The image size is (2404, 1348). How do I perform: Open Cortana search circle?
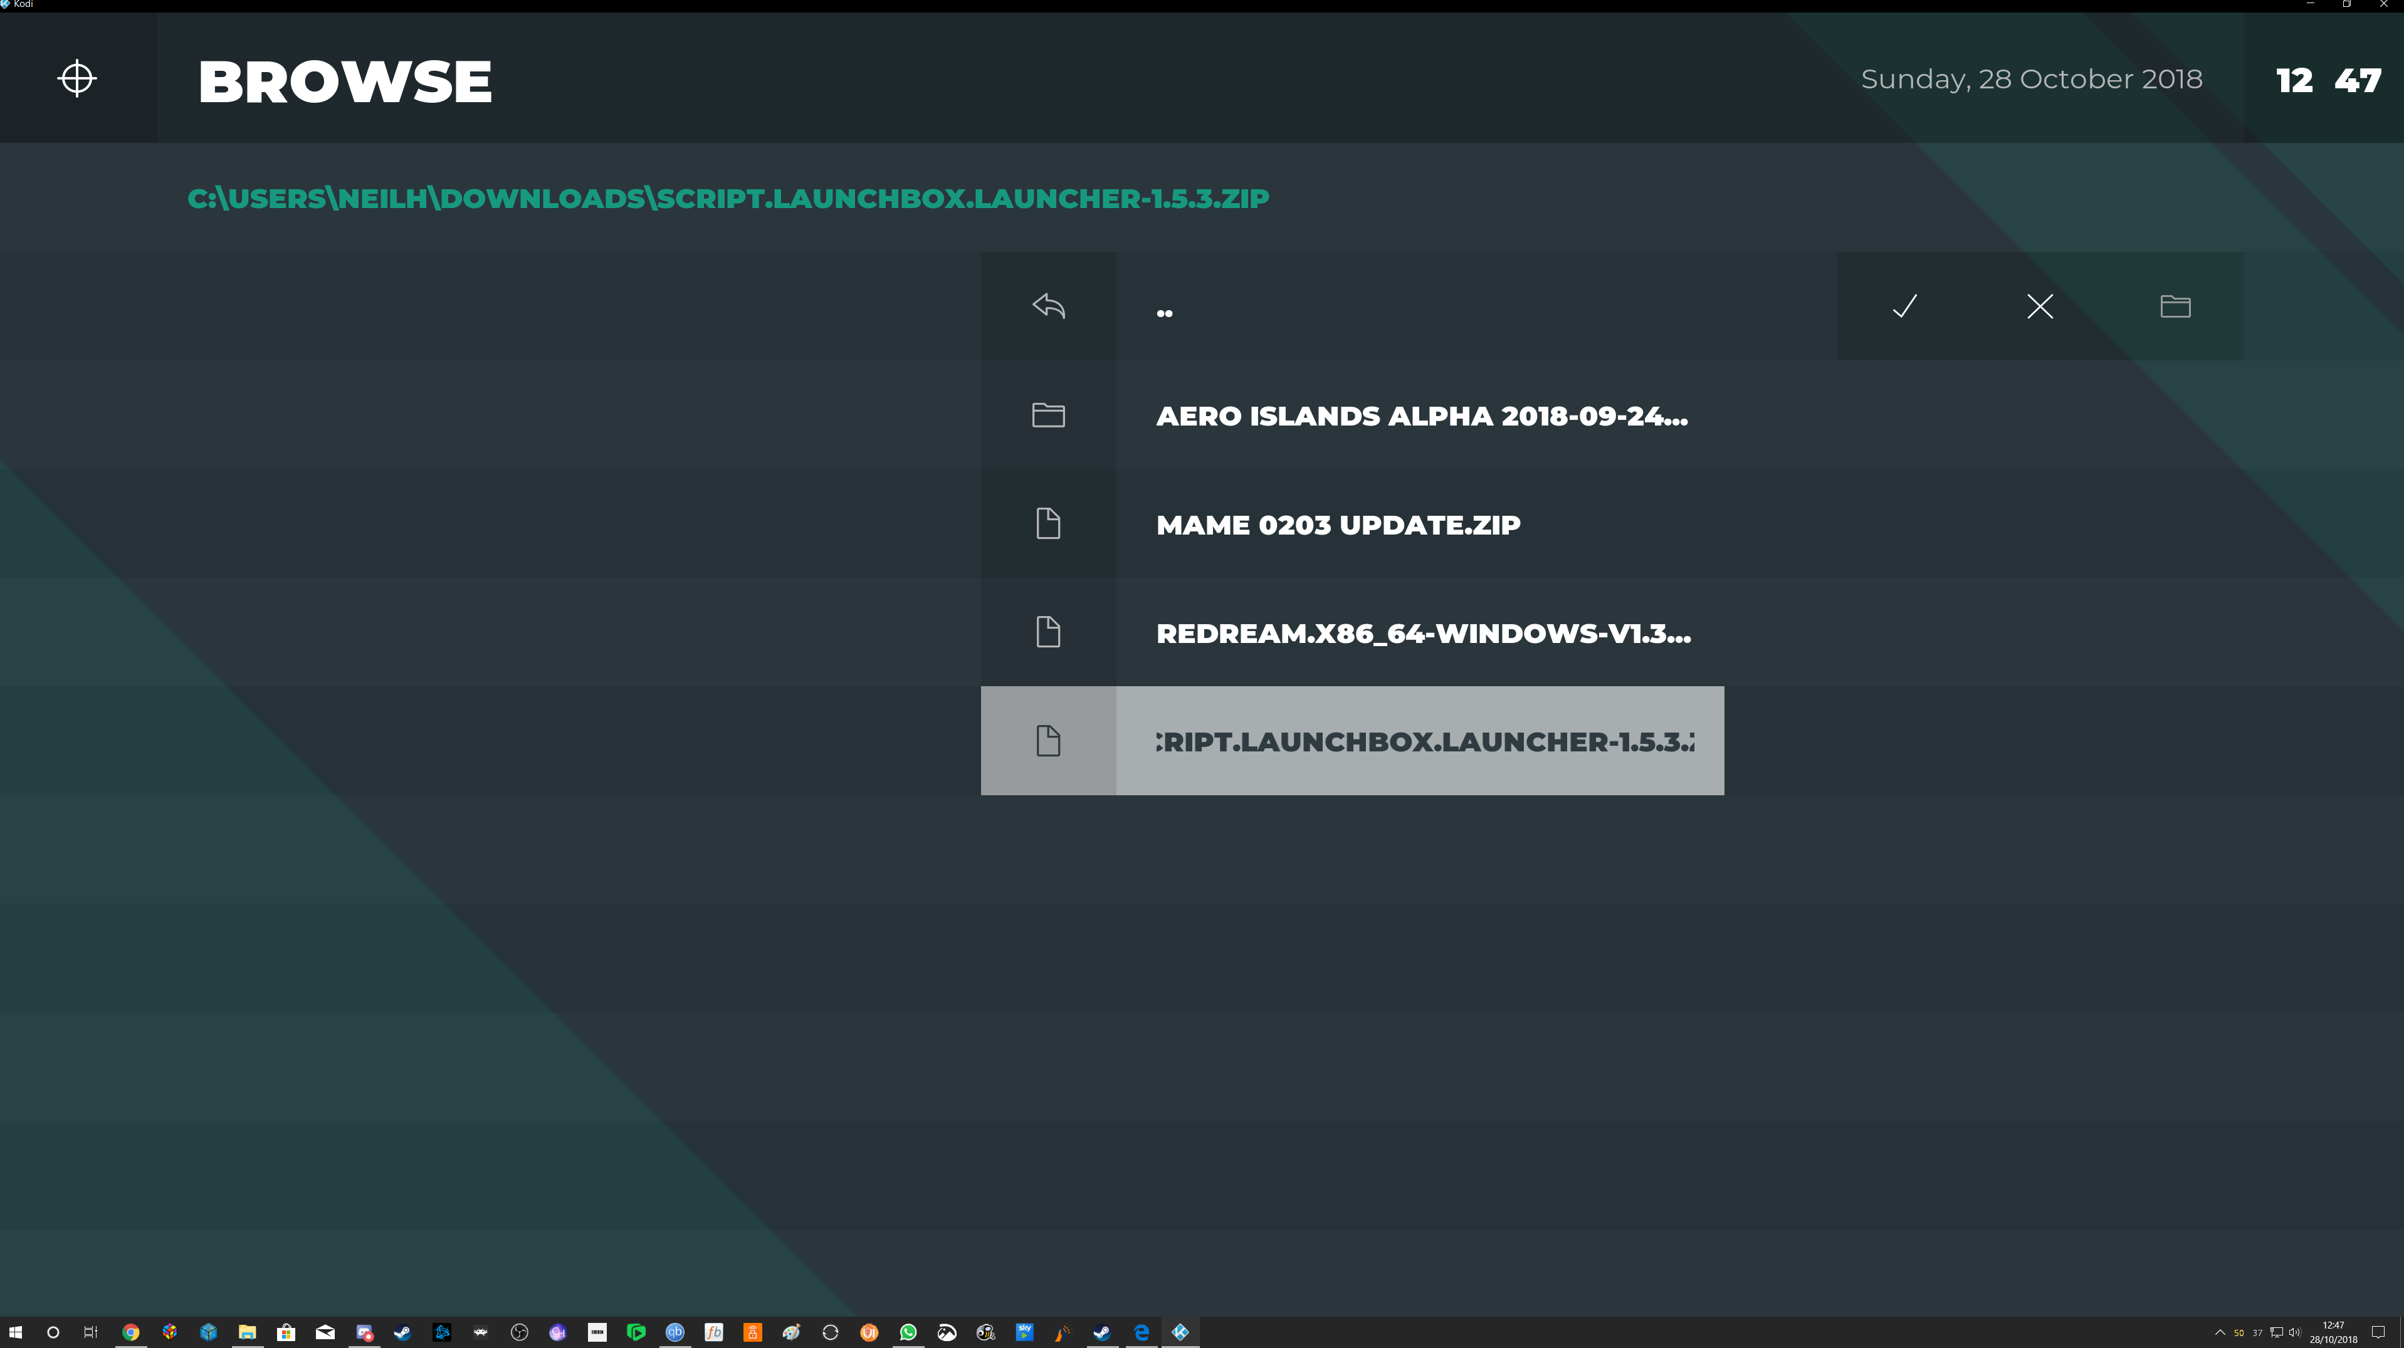(x=53, y=1332)
